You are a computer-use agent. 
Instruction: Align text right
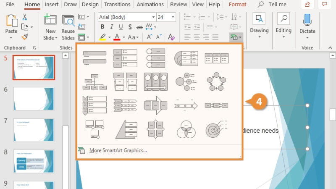[x=206, y=37]
